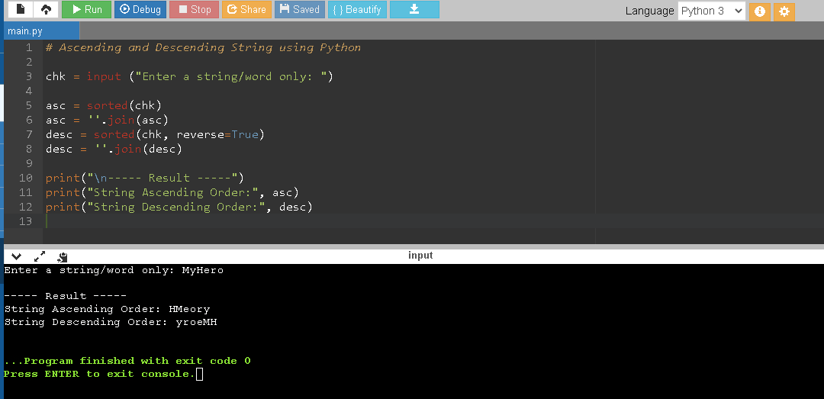Screen dimensions: 824x399
Task: Click 'Press ENTER to exit console.' prompt
Action: tap(99, 375)
